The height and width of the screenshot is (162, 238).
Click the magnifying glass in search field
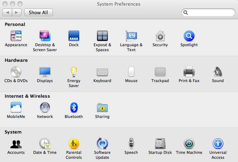186,12
